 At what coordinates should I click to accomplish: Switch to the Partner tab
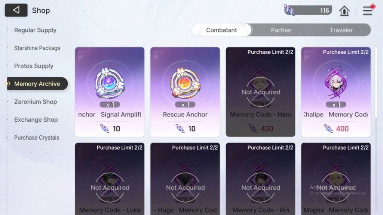tap(281, 30)
